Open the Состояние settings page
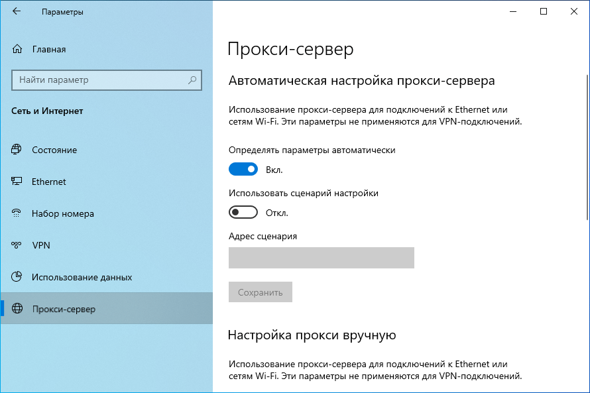590x393 pixels. 107,150
